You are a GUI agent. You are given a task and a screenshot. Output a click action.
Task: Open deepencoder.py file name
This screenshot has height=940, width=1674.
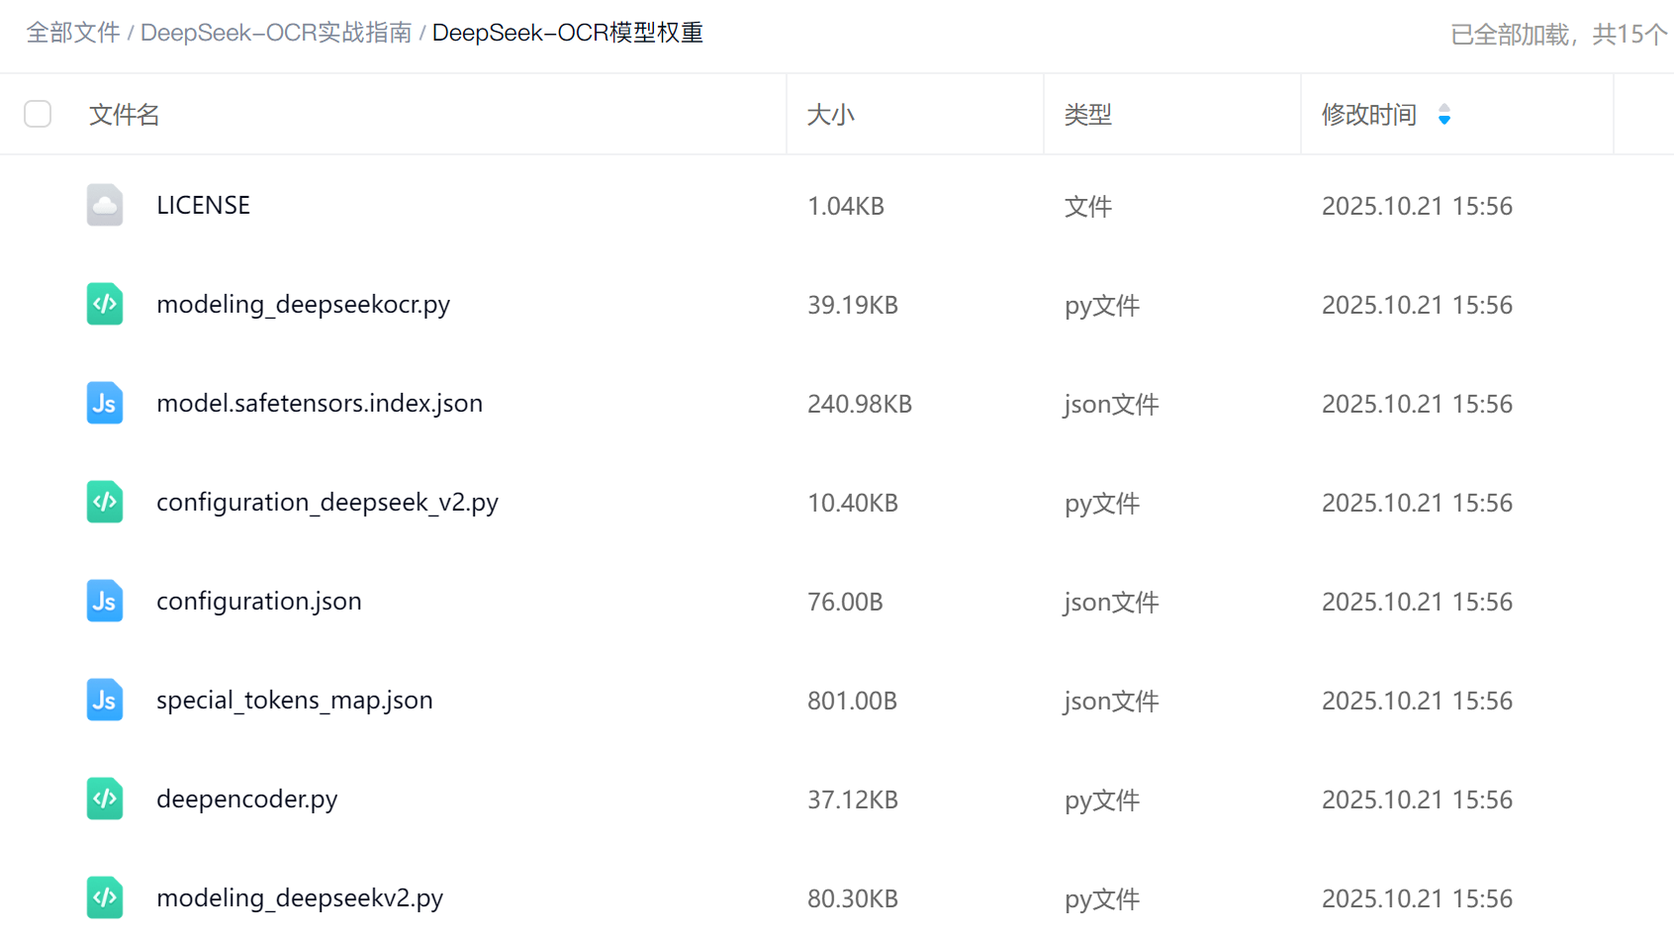(x=247, y=799)
